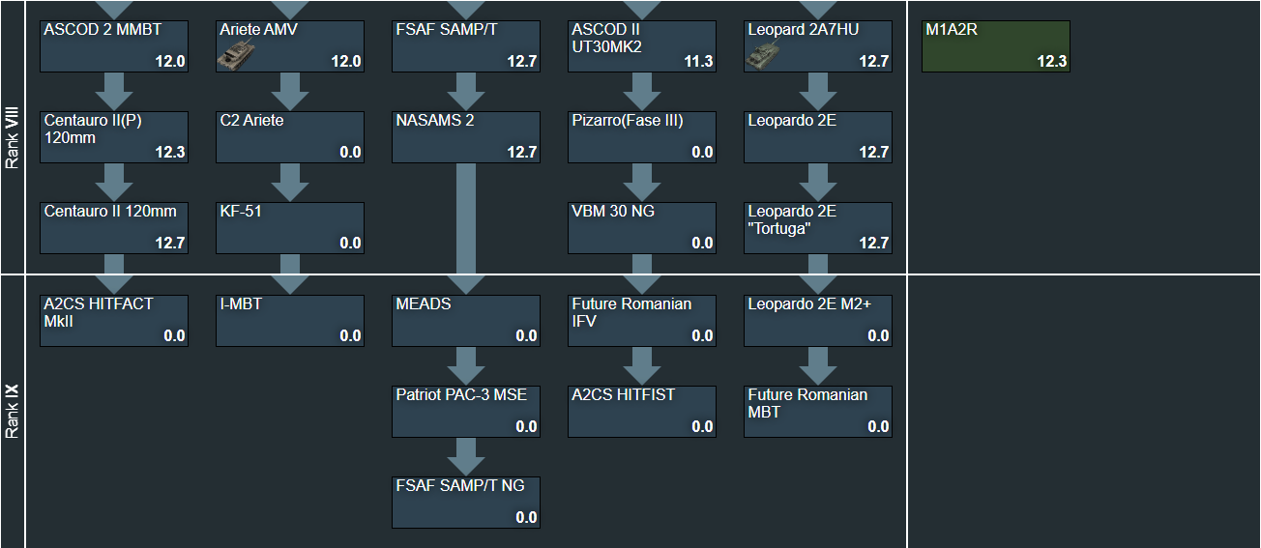Open the FSAF SAMP/T NG card
The width and height of the screenshot is (1261, 548).
coord(466,503)
